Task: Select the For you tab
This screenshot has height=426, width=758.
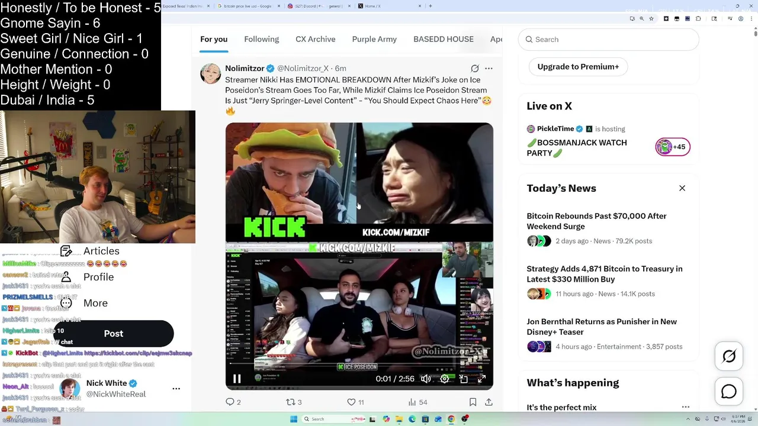Action: click(x=214, y=39)
